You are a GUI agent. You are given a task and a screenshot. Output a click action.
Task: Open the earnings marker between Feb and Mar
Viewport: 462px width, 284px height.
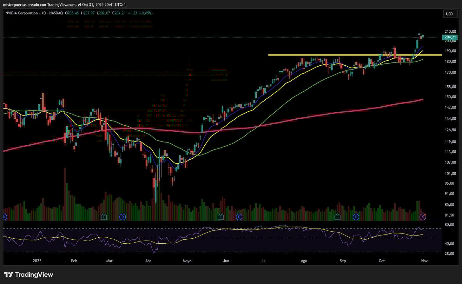(x=103, y=217)
